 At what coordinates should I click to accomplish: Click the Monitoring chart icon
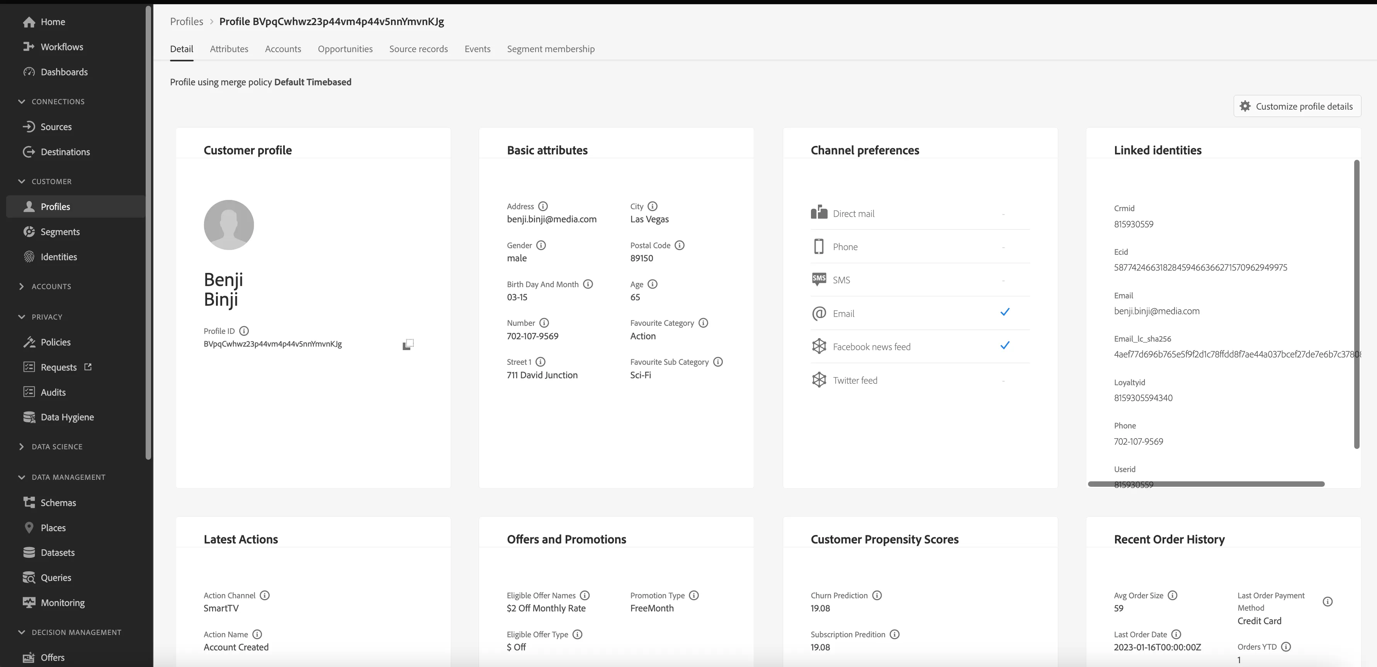(29, 603)
